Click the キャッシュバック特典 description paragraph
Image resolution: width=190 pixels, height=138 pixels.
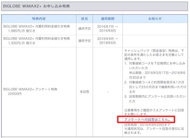tap(154, 55)
